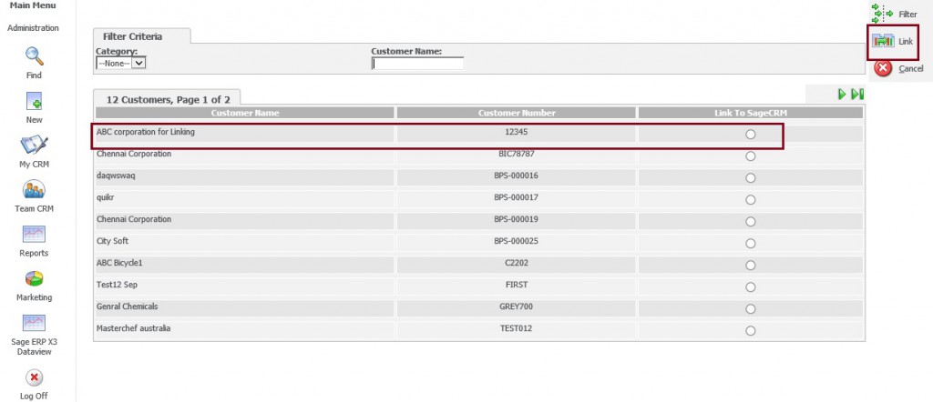Open the Reports chart icon
The height and width of the screenshot is (402, 933).
tap(34, 234)
